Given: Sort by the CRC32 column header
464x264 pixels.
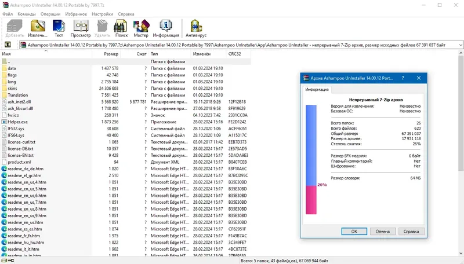Looking at the screenshot, I should click(x=238, y=54).
